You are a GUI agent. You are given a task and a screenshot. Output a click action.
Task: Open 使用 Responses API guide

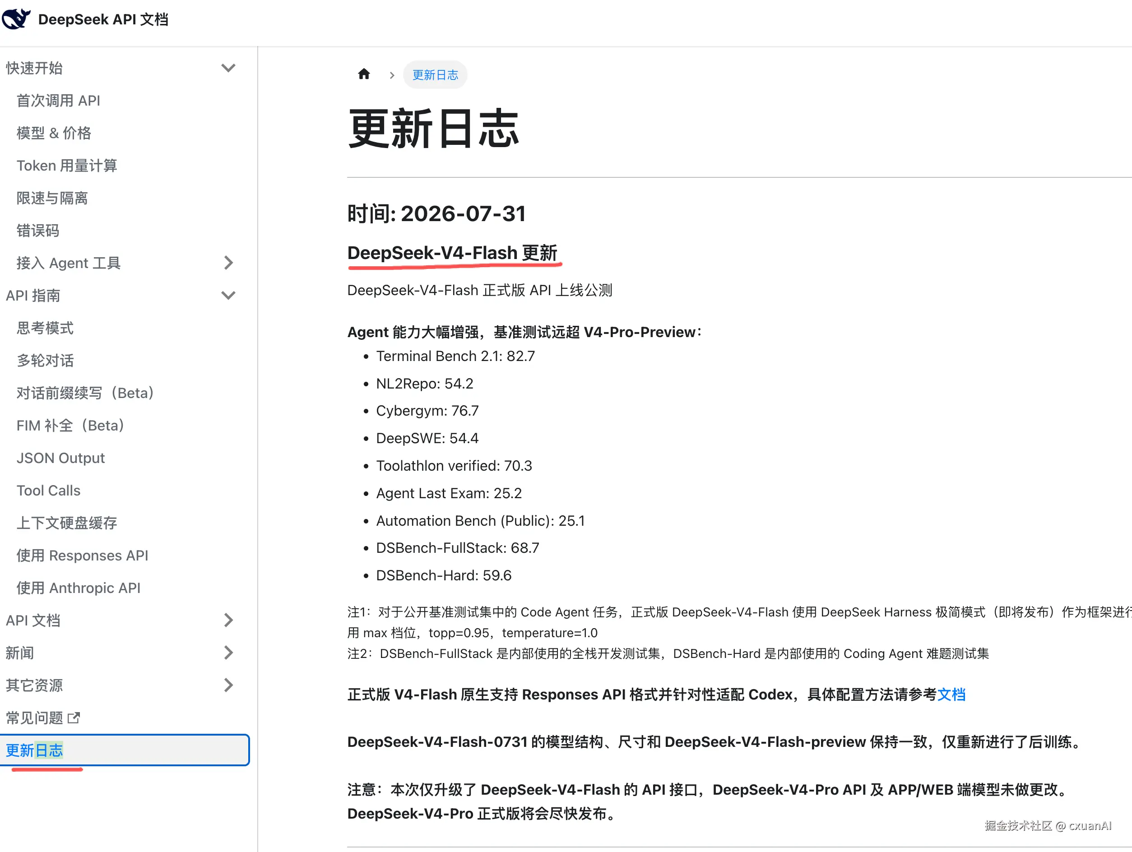pos(83,555)
